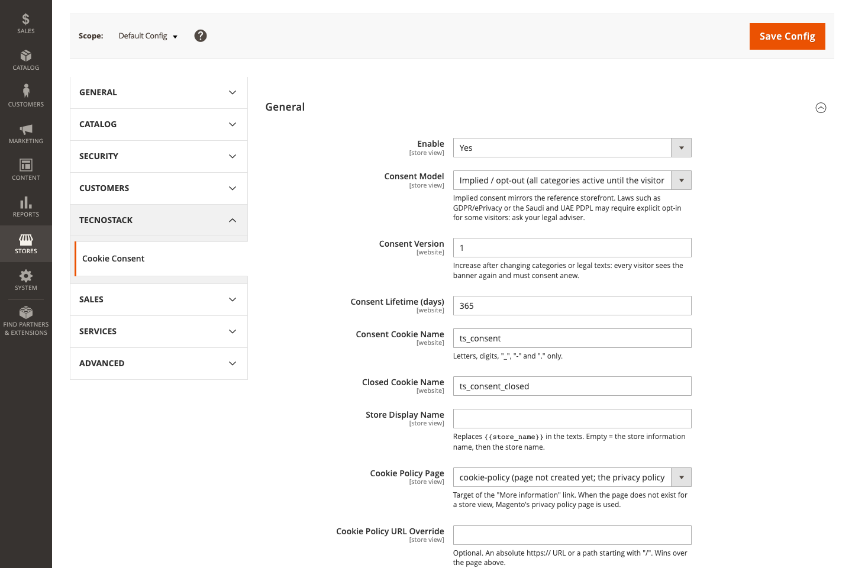
Task: Collapse the TECNOSTACK config tab group
Action: point(159,220)
